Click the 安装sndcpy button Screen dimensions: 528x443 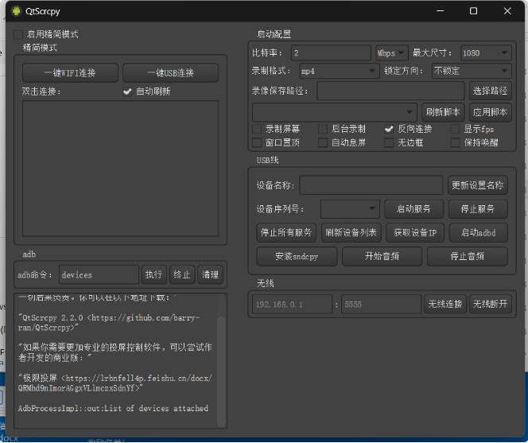click(297, 256)
